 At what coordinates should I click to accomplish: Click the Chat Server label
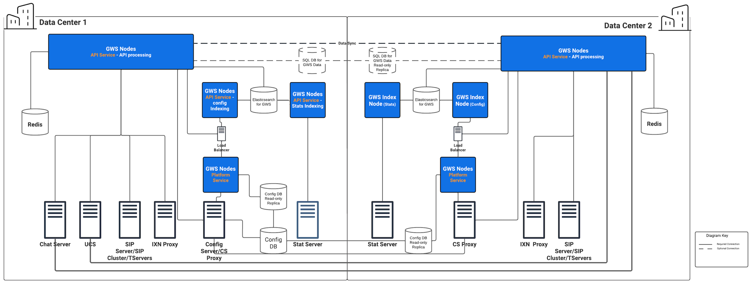pyautogui.click(x=55, y=244)
